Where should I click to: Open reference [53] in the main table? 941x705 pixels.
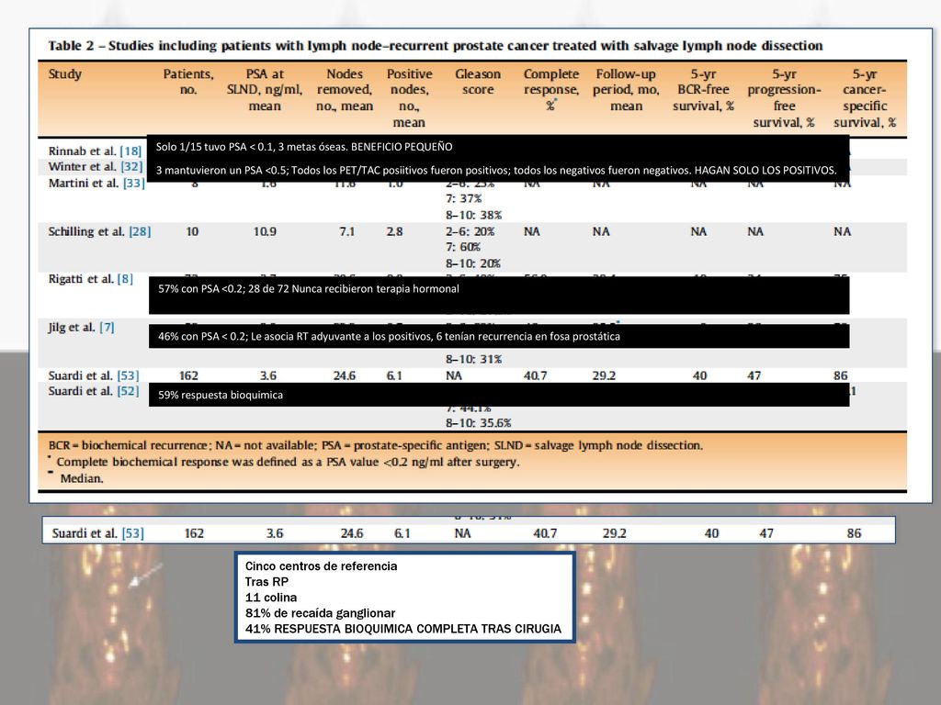[x=128, y=375]
